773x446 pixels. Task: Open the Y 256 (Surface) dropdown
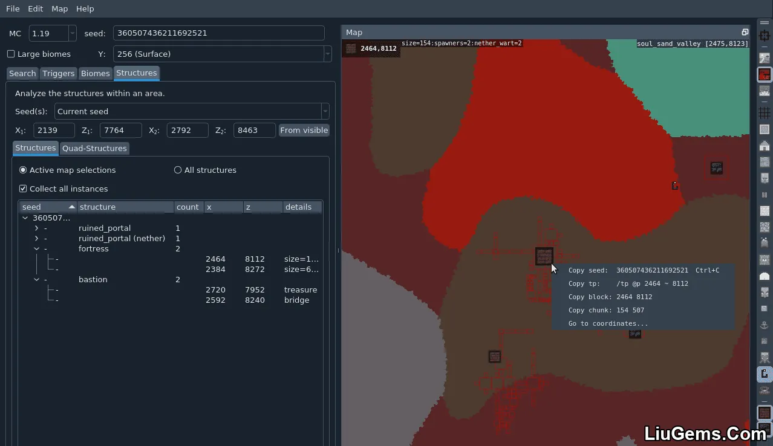pyautogui.click(x=327, y=54)
